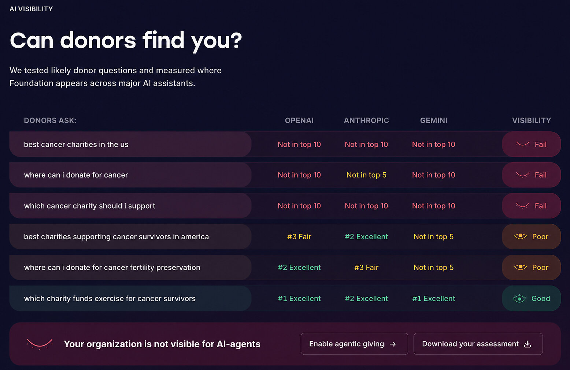
Task: Click Gemini 'Not in top 5' in survivors in america row
Action: coord(434,236)
